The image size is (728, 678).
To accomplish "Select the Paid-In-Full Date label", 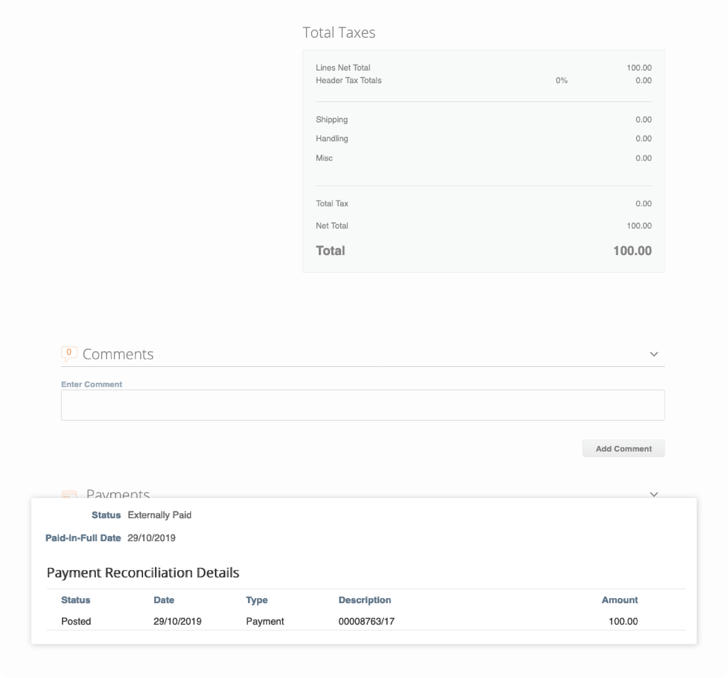I will point(83,538).
